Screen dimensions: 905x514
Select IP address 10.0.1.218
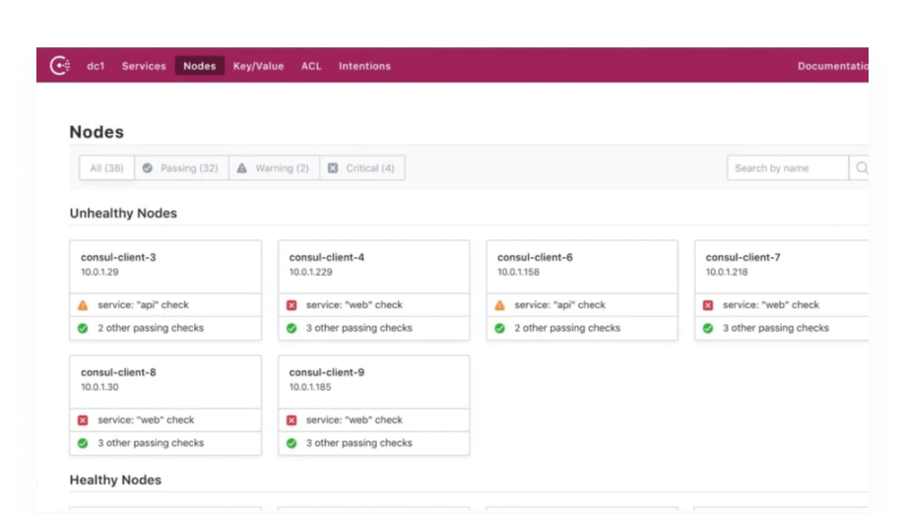coord(727,272)
